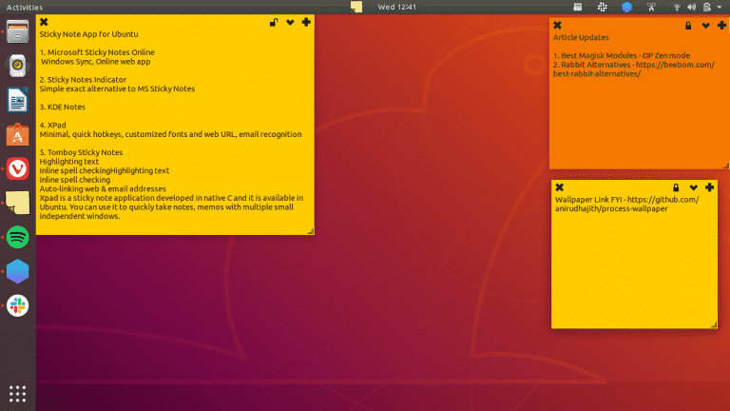
Task: Open dropdown arrow on Sticky Note App note
Action: pyautogui.click(x=290, y=23)
